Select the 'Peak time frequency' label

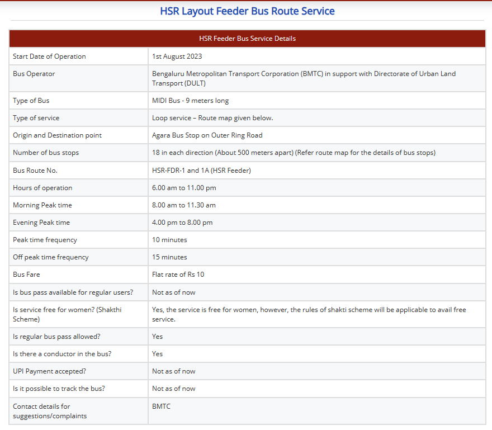[45, 240]
